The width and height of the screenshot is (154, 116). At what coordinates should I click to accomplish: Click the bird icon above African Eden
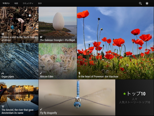click(x=41, y=73)
